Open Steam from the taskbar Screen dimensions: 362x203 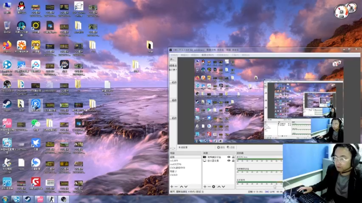pos(28,199)
